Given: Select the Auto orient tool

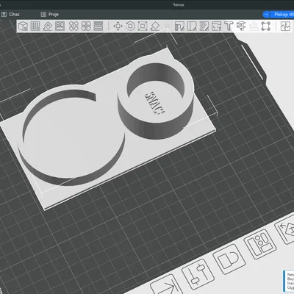Looking at the screenshot, I should tap(48, 26).
